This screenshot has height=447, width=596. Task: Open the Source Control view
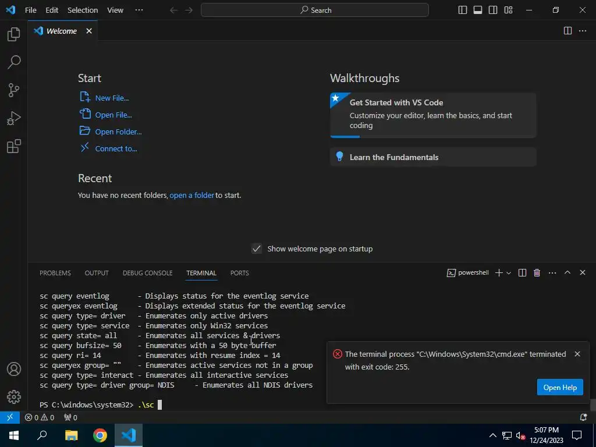(x=14, y=90)
